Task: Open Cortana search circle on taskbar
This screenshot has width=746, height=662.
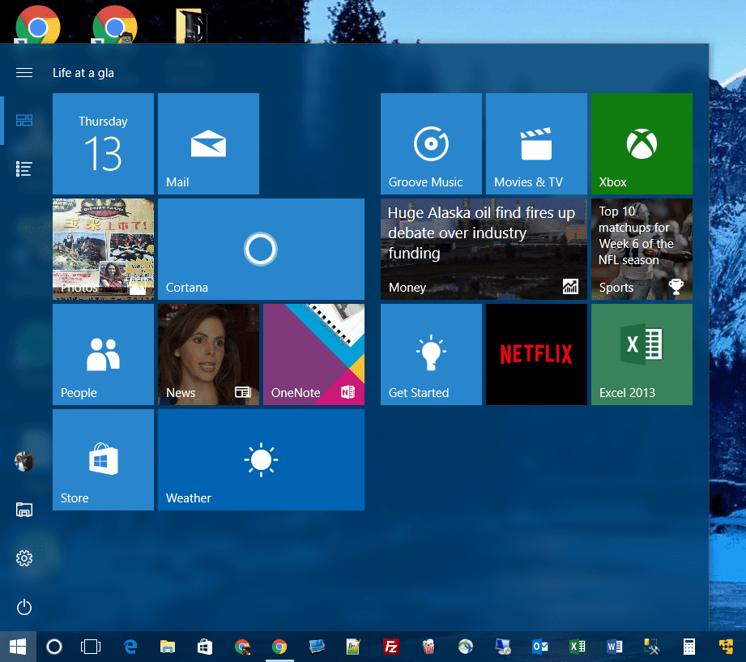Action: tap(54, 647)
